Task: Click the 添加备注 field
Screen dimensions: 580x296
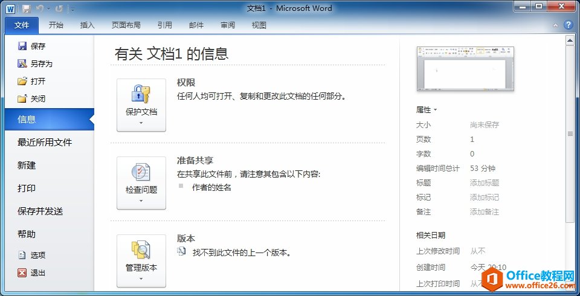Action: coord(485,212)
